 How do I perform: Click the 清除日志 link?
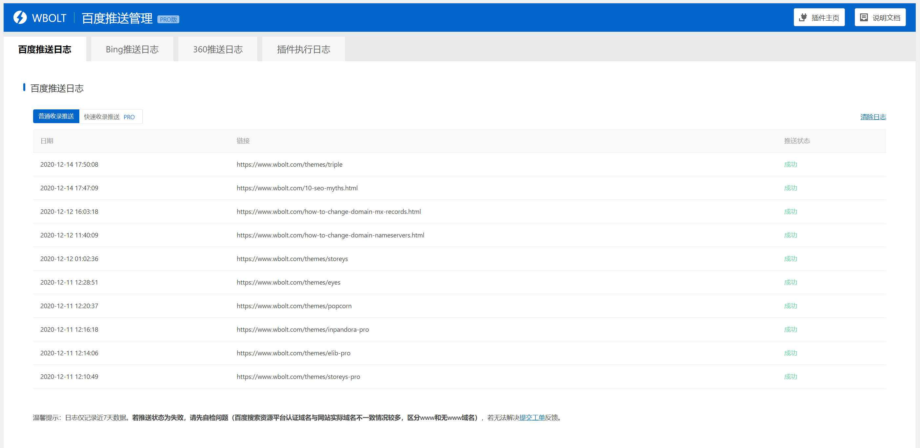[x=873, y=117]
